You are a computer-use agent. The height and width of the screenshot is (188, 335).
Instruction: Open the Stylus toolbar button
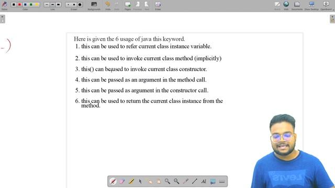(4, 5)
